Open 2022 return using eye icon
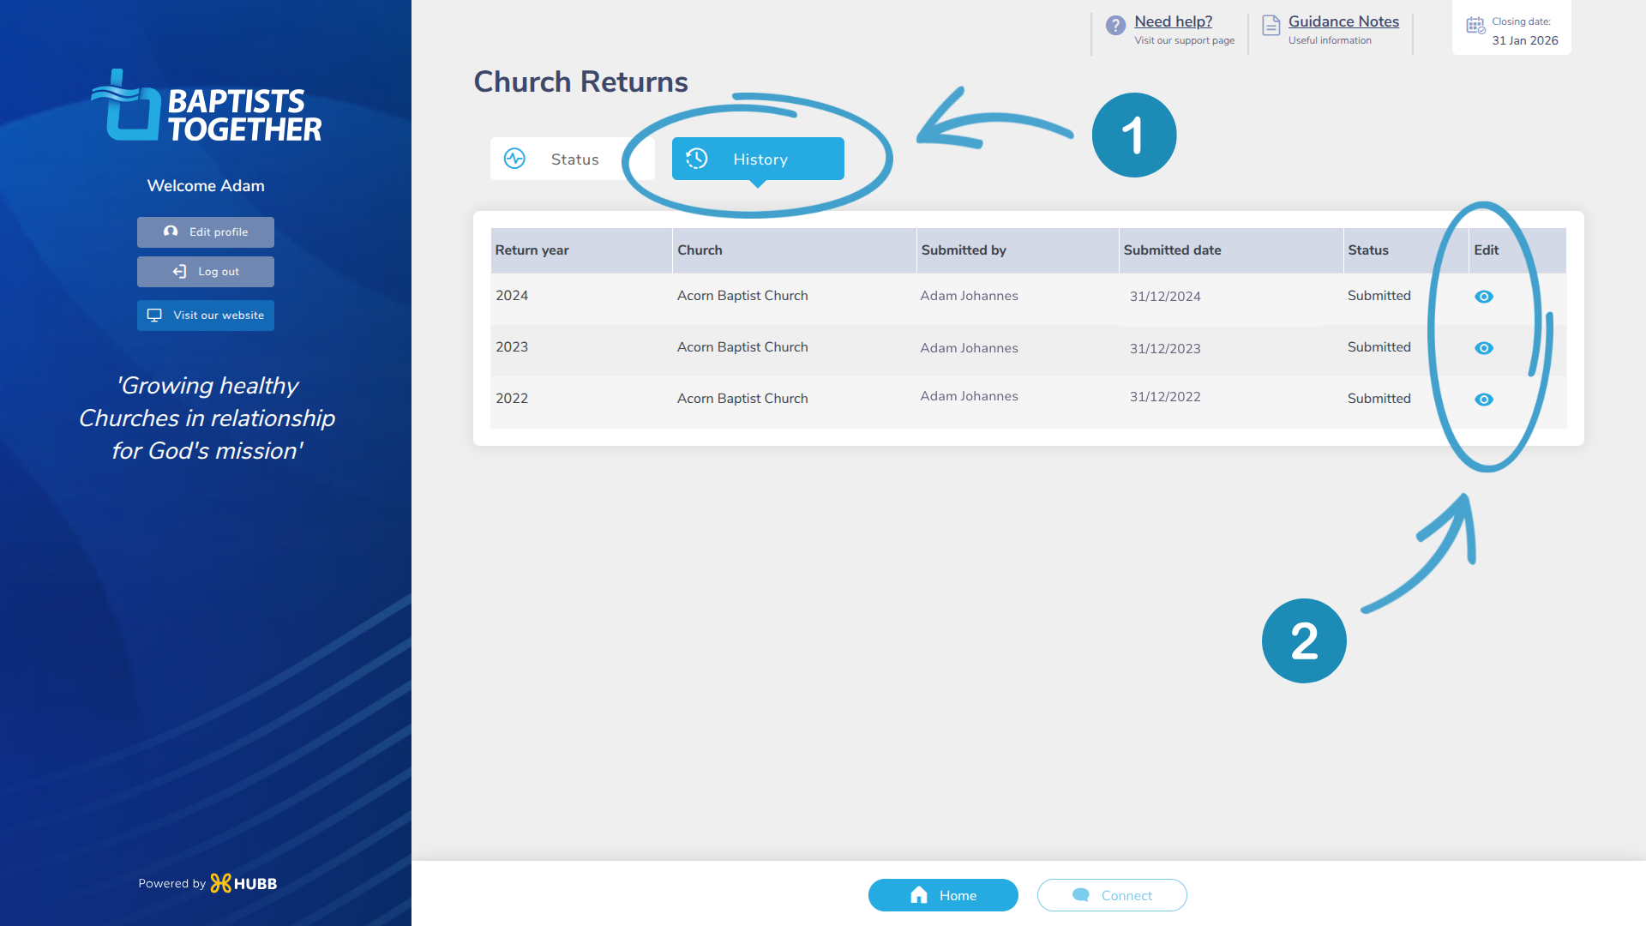1646x926 pixels. click(x=1484, y=400)
